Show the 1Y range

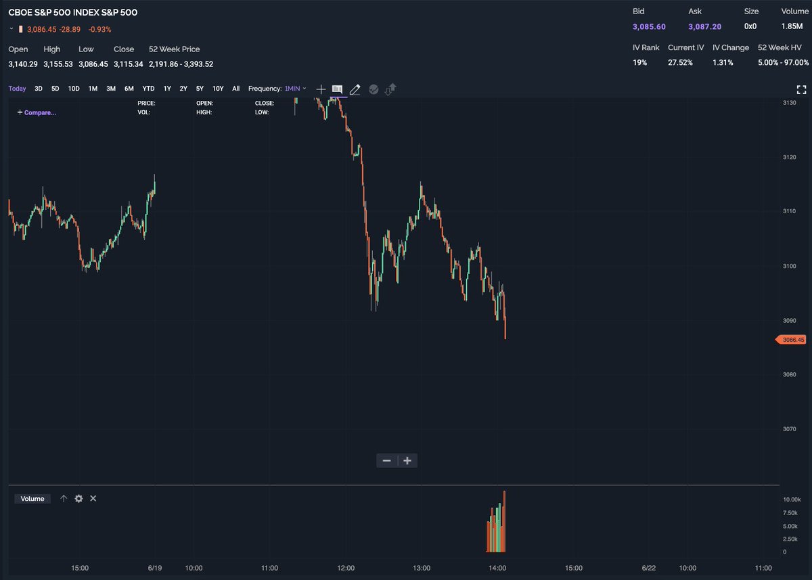(x=167, y=89)
